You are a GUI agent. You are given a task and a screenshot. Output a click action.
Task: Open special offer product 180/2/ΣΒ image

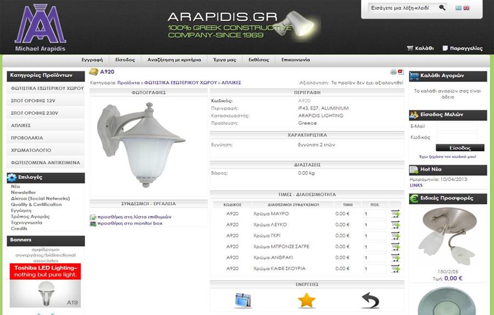coord(448,237)
